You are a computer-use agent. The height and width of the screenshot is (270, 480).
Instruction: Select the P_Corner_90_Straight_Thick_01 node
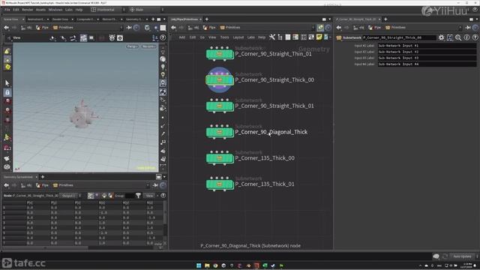point(220,106)
